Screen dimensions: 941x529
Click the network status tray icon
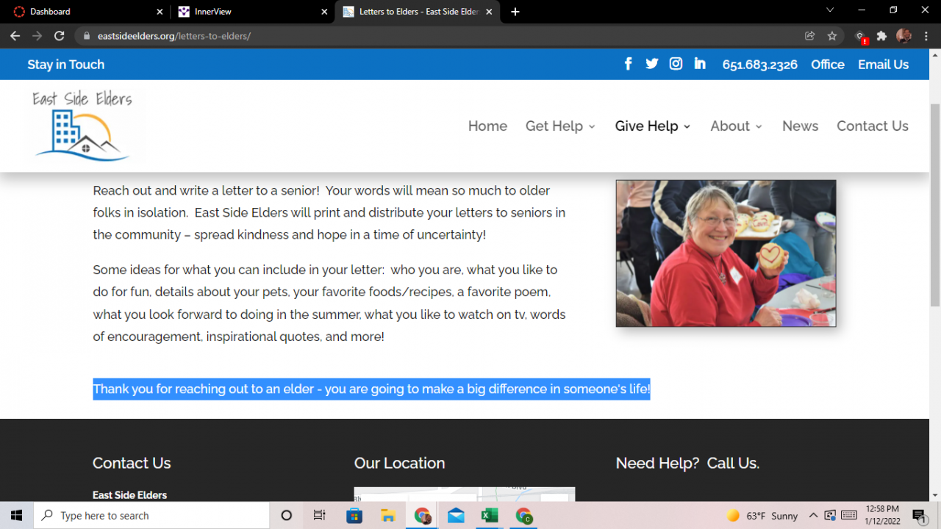[x=830, y=515]
